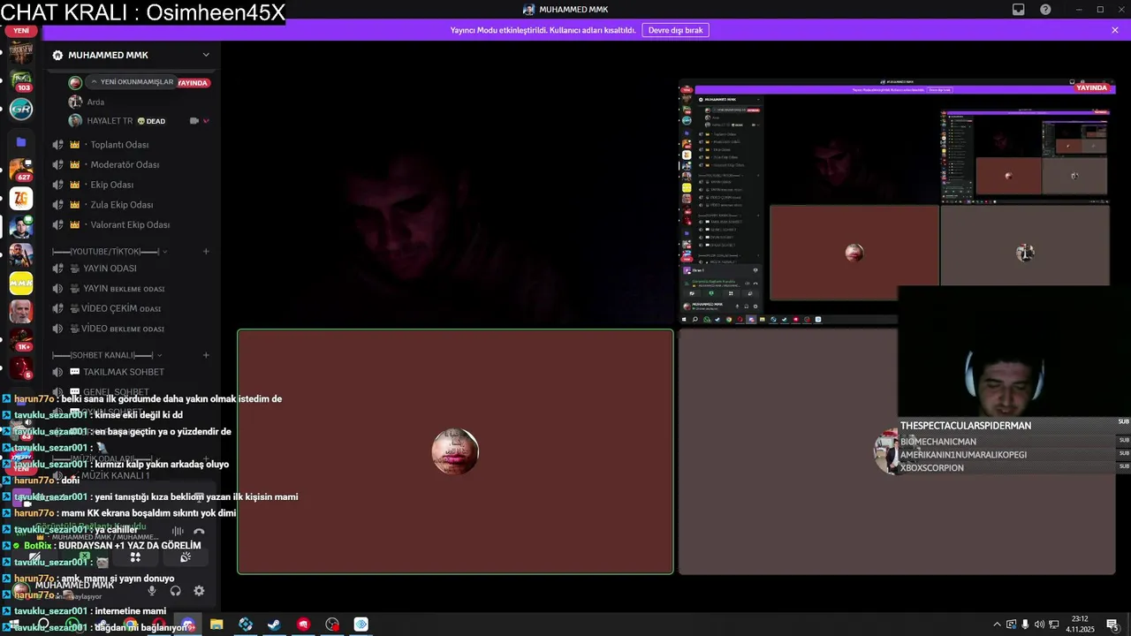This screenshot has height=636, width=1131.
Task: Open server with 1K+ badge
Action: point(21,340)
